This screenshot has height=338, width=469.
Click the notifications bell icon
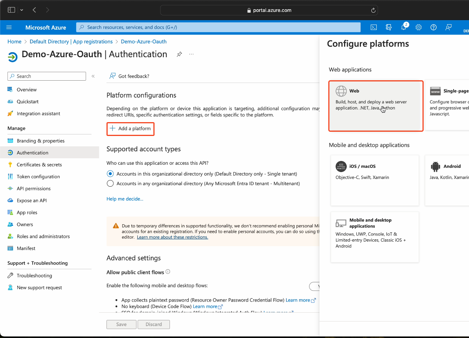pyautogui.click(x=404, y=27)
